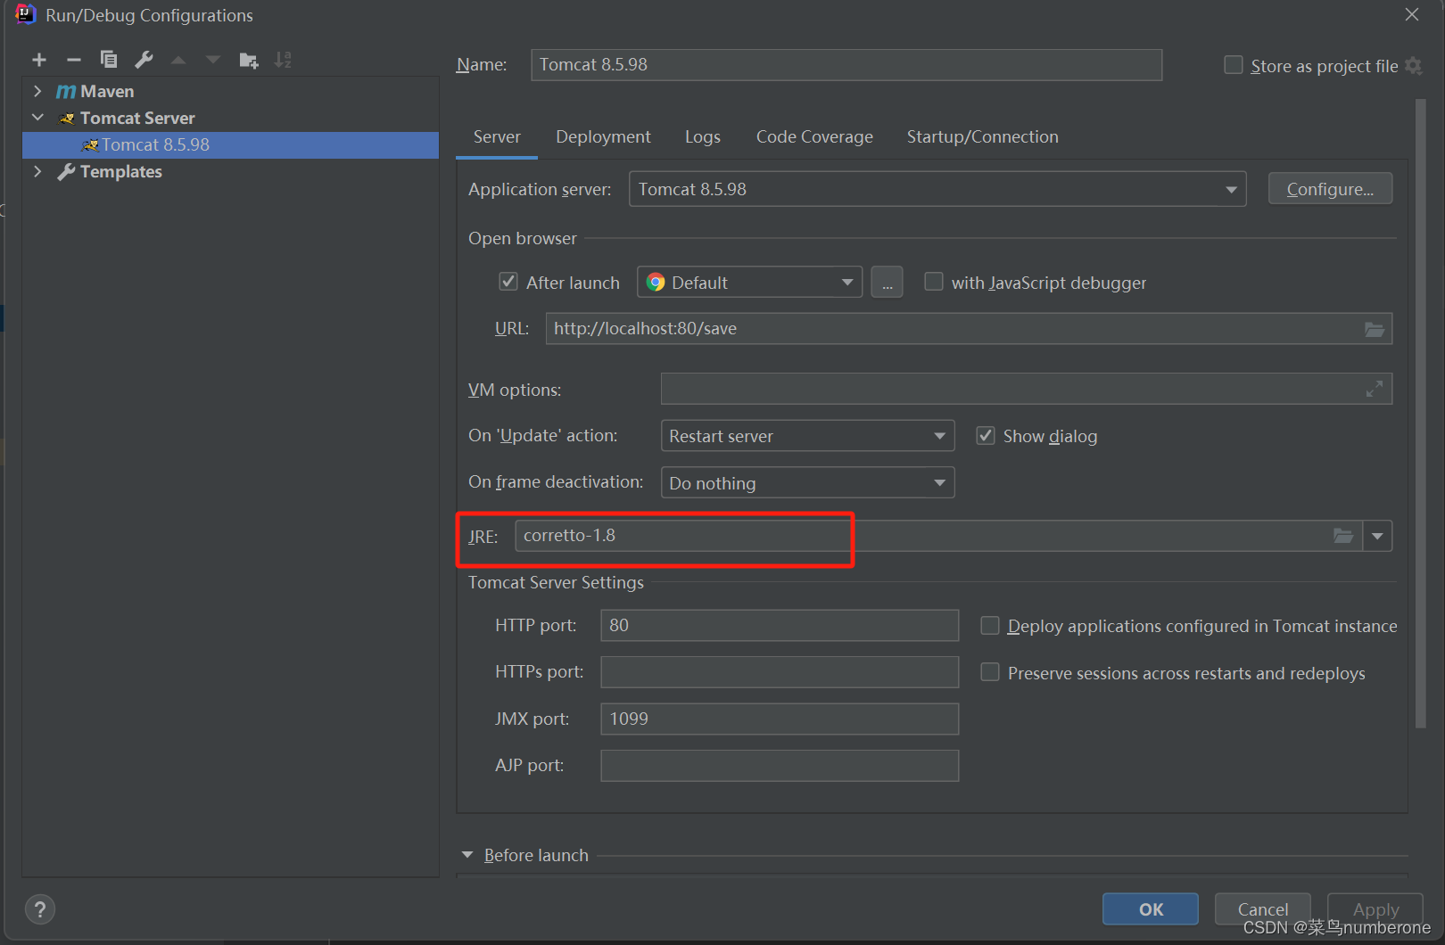Toggle After launch checkbox
This screenshot has height=945, width=1445.
coord(508,282)
